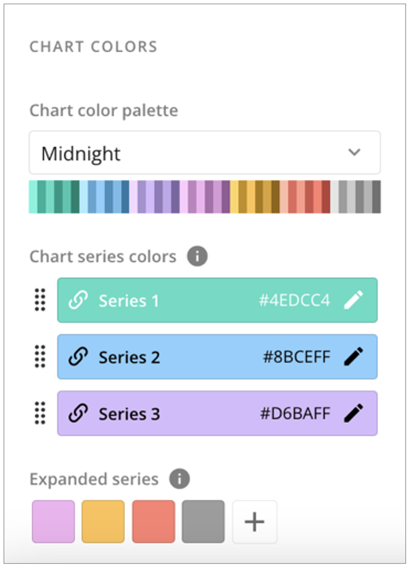This screenshot has width=409, height=568.
Task: Edit the Series 3 color with the pencil icon
Action: [354, 413]
